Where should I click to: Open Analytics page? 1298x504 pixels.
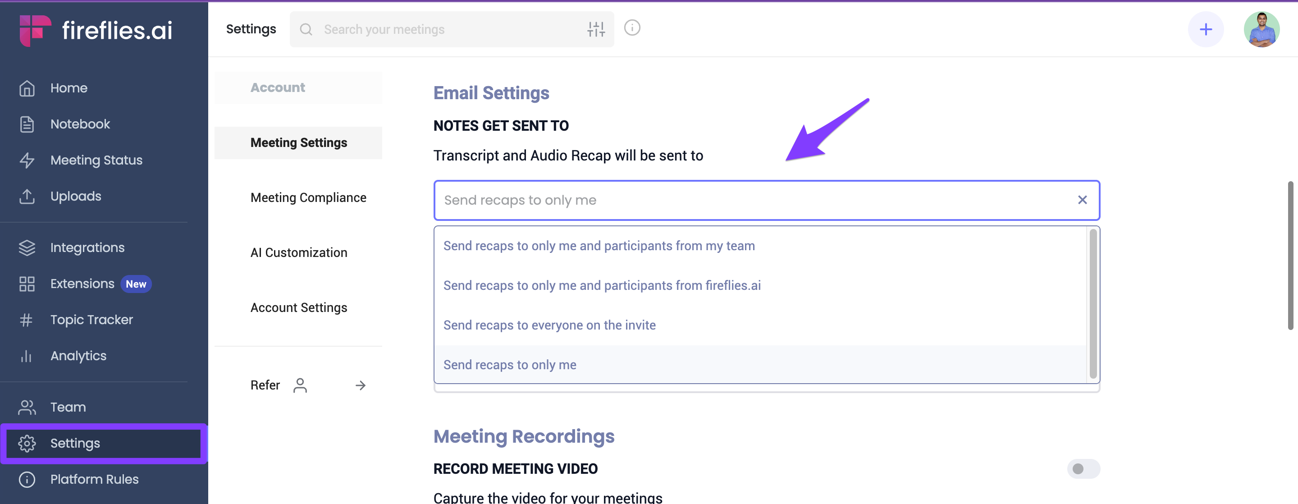tap(78, 356)
